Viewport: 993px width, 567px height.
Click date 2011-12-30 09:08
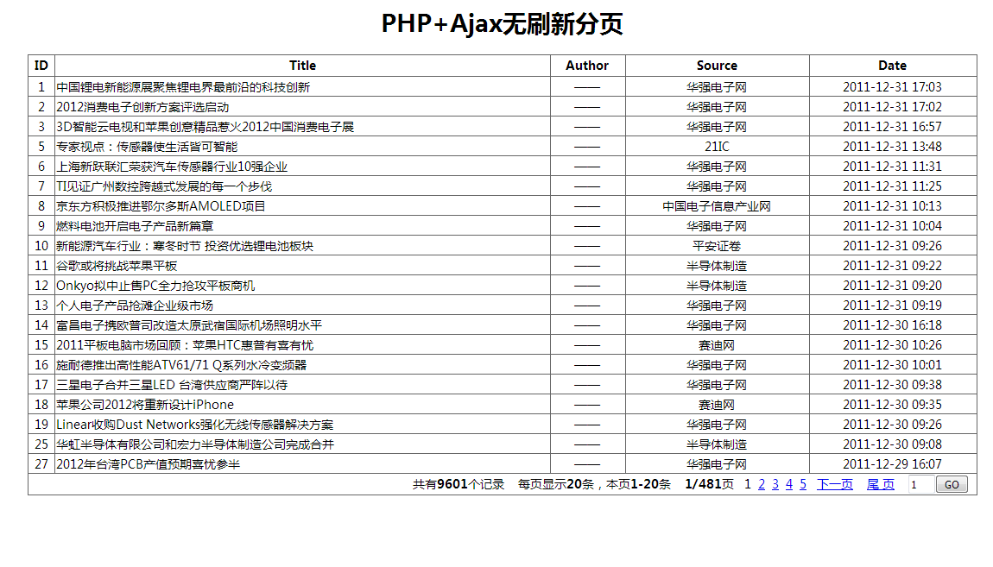(892, 444)
